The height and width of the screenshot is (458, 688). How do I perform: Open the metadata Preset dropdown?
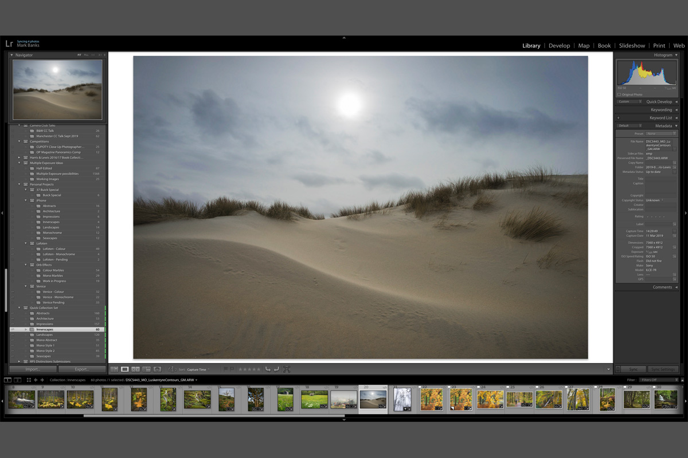[x=660, y=133]
